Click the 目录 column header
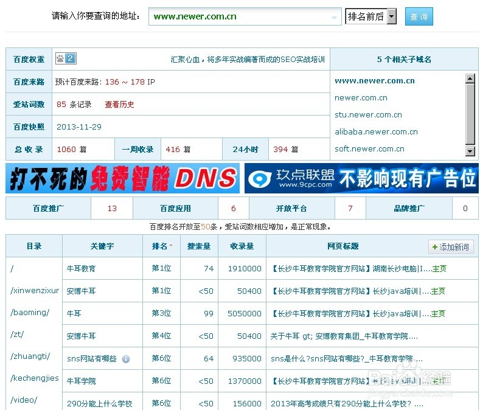This screenshot has height=410, width=480. 34,246
